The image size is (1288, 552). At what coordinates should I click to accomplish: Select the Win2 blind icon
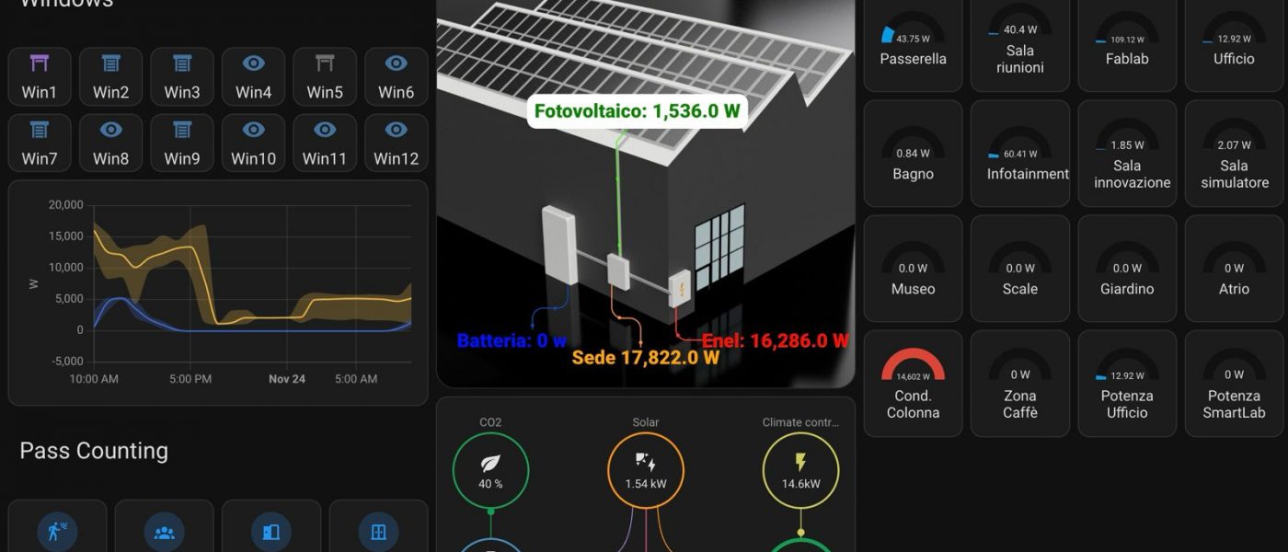coord(111,63)
